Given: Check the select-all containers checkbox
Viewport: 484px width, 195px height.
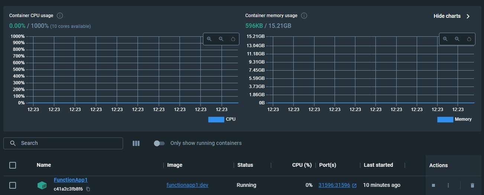Looking at the screenshot, I should [13, 165].
